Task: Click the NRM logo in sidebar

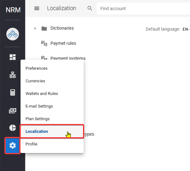Action: point(13,10)
